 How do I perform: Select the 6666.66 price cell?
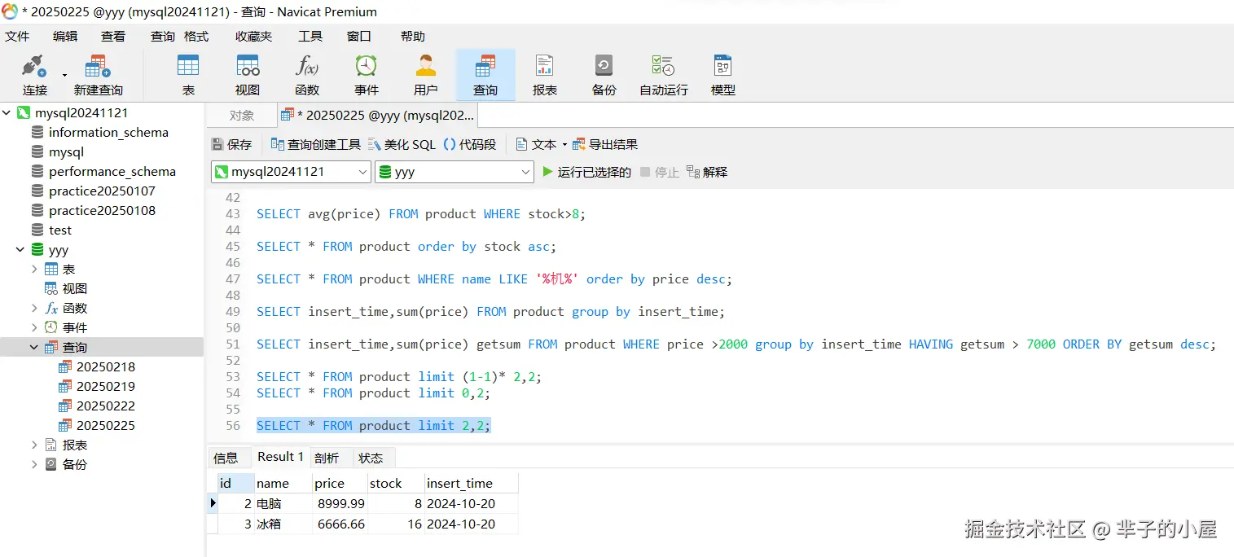[x=340, y=524]
